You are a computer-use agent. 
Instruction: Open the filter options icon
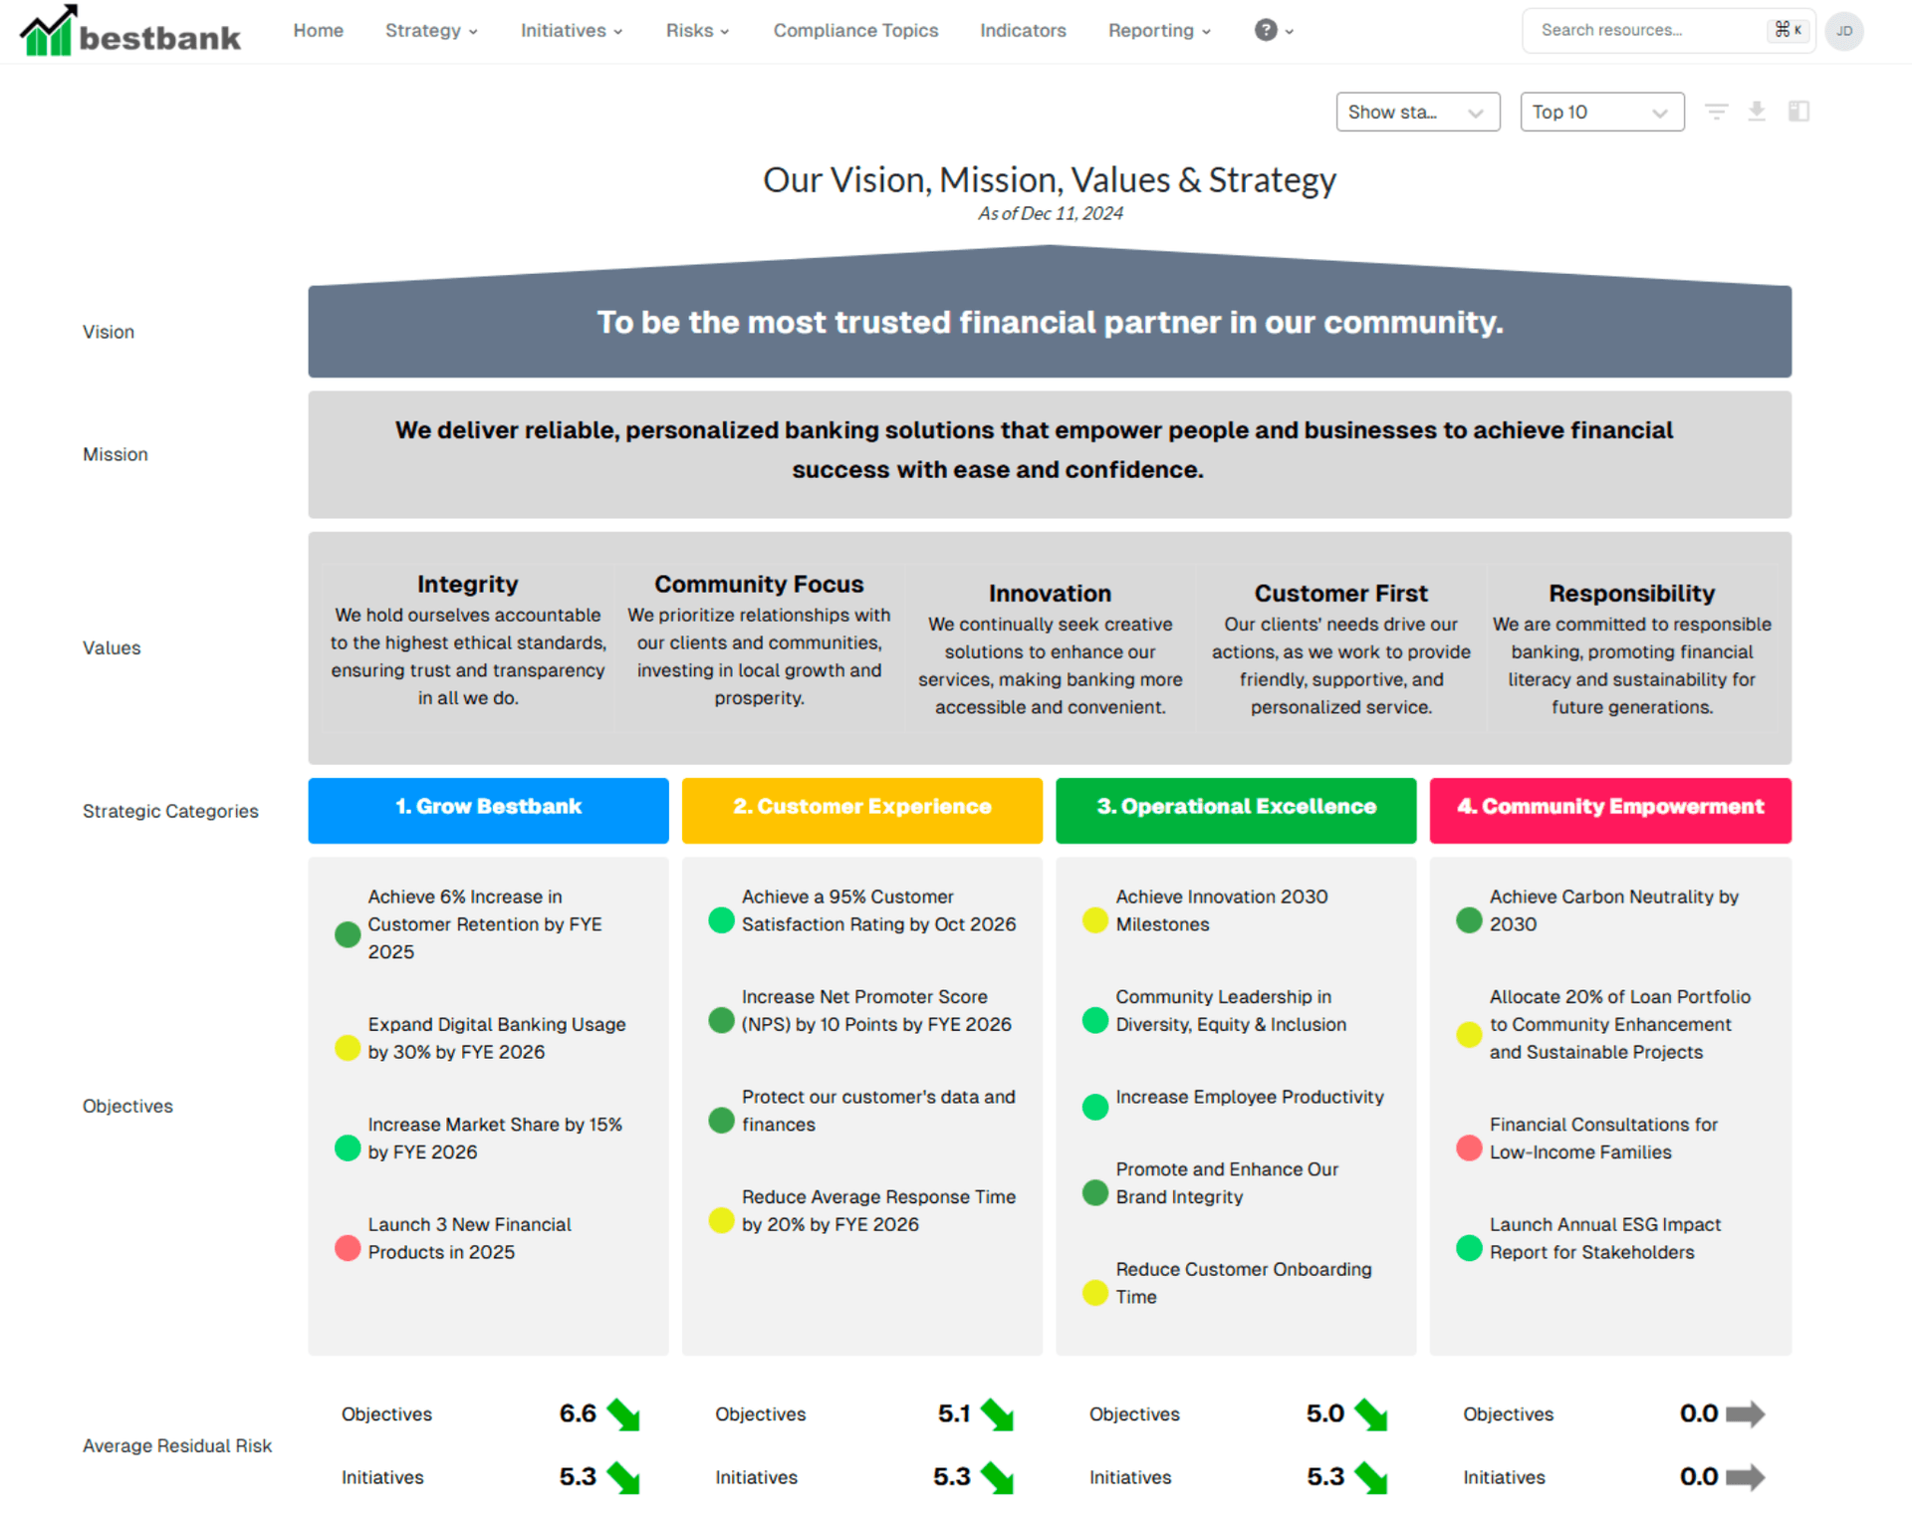tap(1717, 112)
